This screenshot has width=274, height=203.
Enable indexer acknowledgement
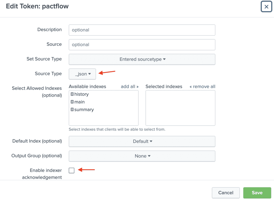[x=71, y=170]
